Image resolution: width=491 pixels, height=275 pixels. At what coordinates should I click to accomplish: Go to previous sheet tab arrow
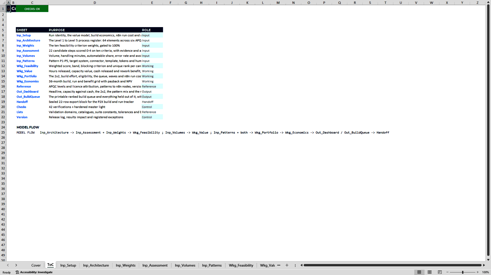point(8,265)
